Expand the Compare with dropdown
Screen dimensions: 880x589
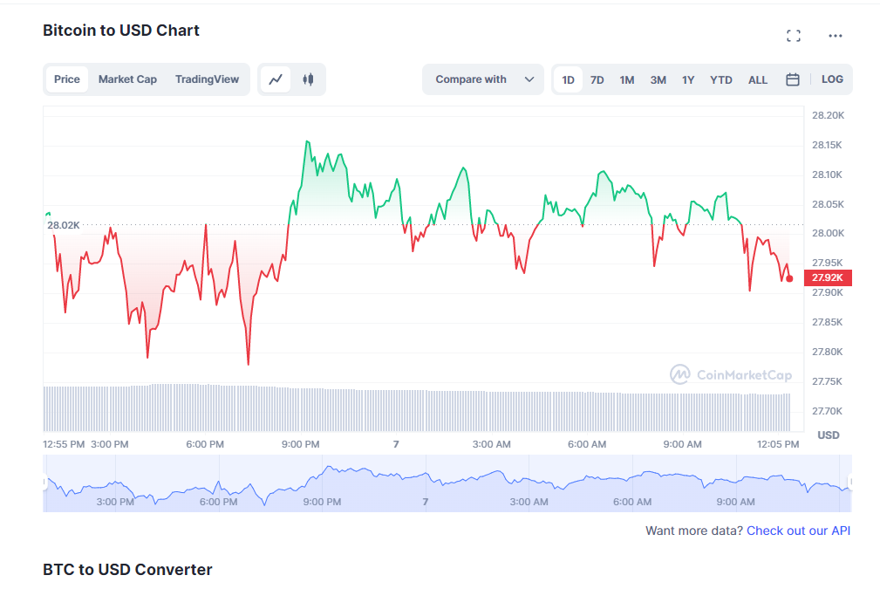(x=471, y=79)
